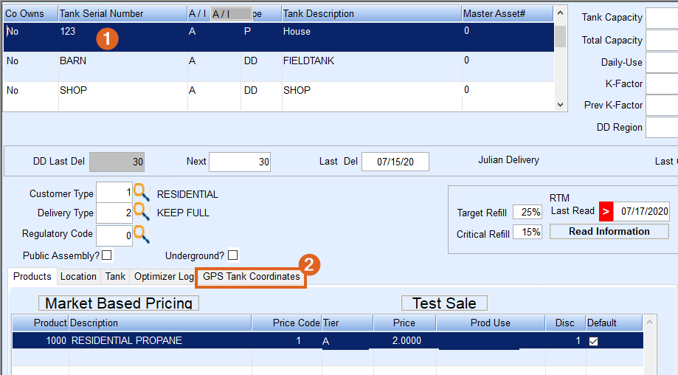The width and height of the screenshot is (678, 375).
Task: Open the Regulatory Code lookup magnifier
Action: tap(142, 235)
